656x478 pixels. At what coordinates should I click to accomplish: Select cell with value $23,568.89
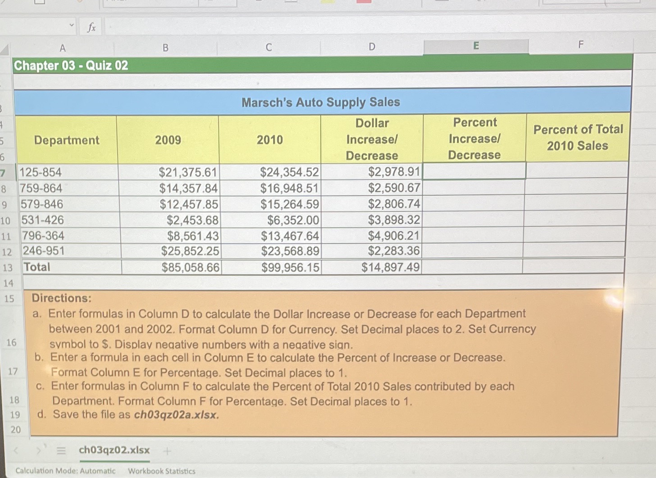pyautogui.click(x=271, y=251)
